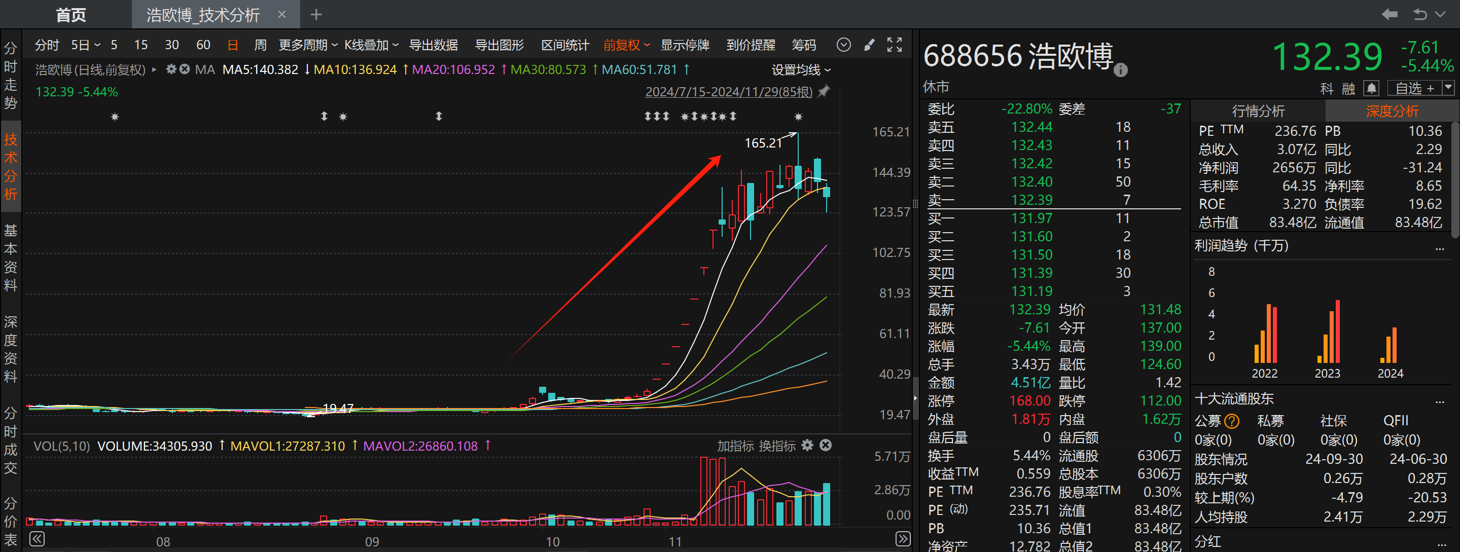Click the date range 2024/7/15-2024/11/29 link
Image resolution: width=1460 pixels, height=552 pixels.
point(728,92)
